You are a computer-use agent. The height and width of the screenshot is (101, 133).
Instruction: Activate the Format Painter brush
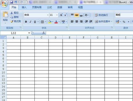[x=12, y=21]
